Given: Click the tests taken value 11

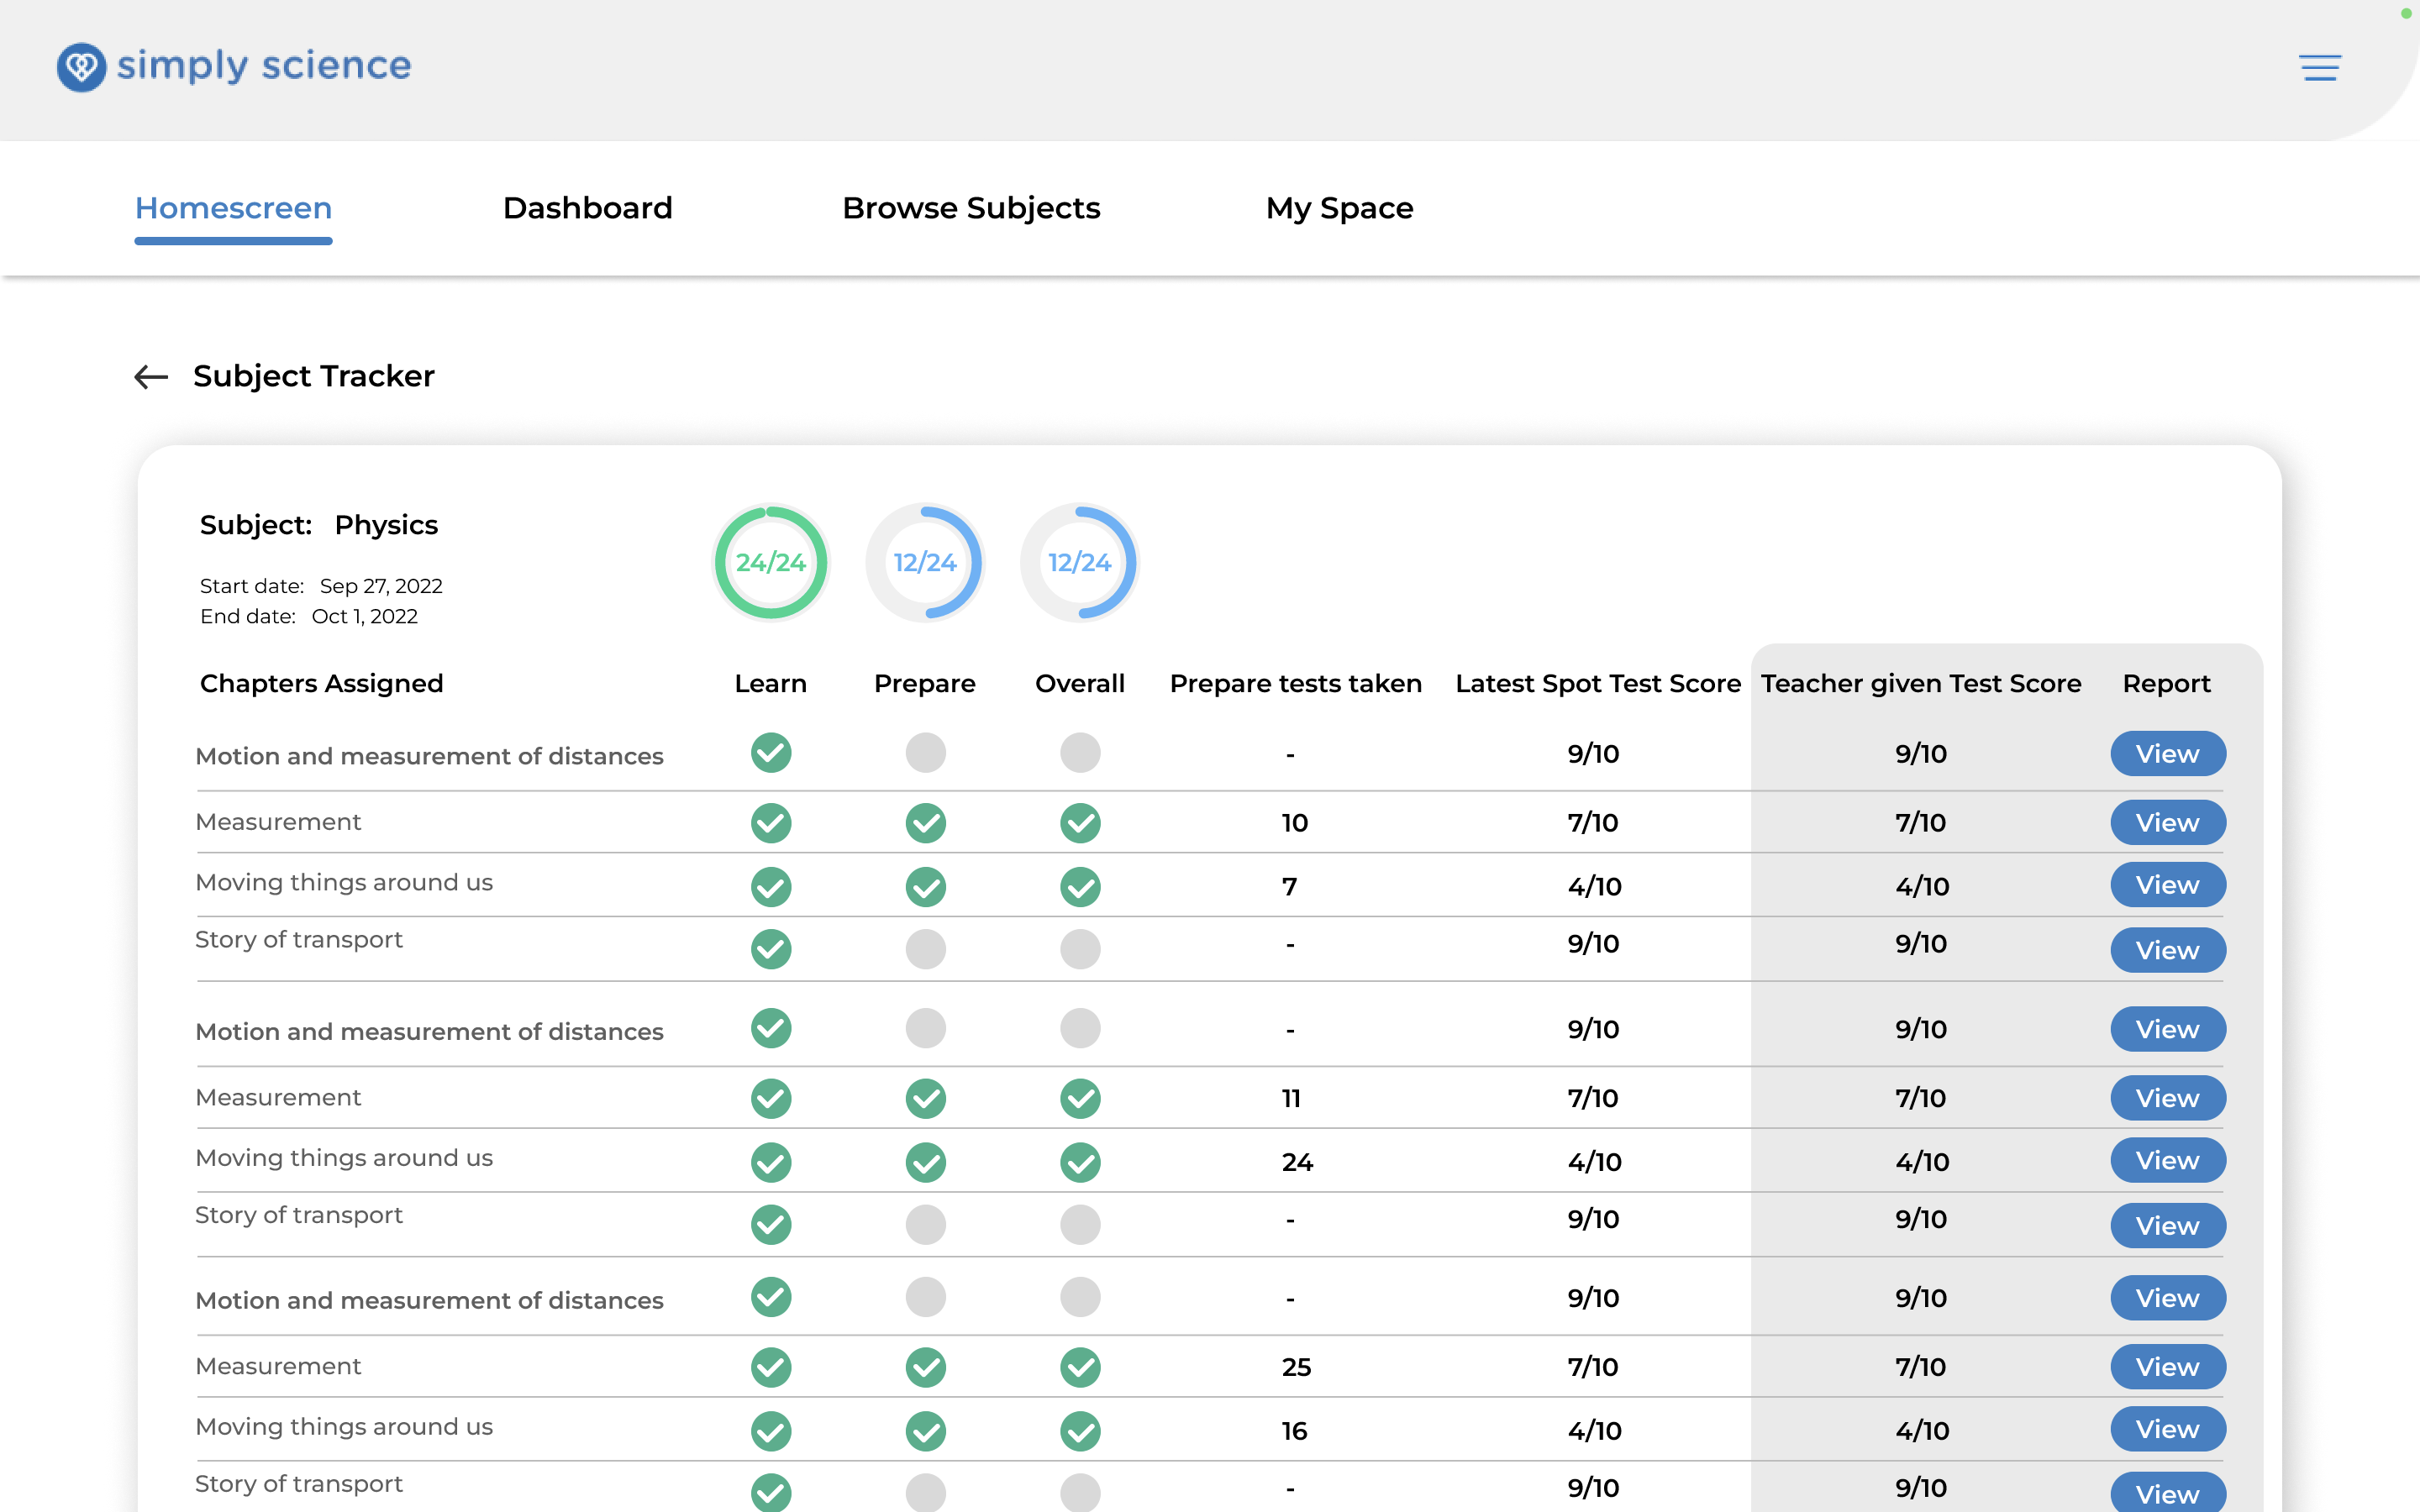Looking at the screenshot, I should pyautogui.click(x=1291, y=1099).
